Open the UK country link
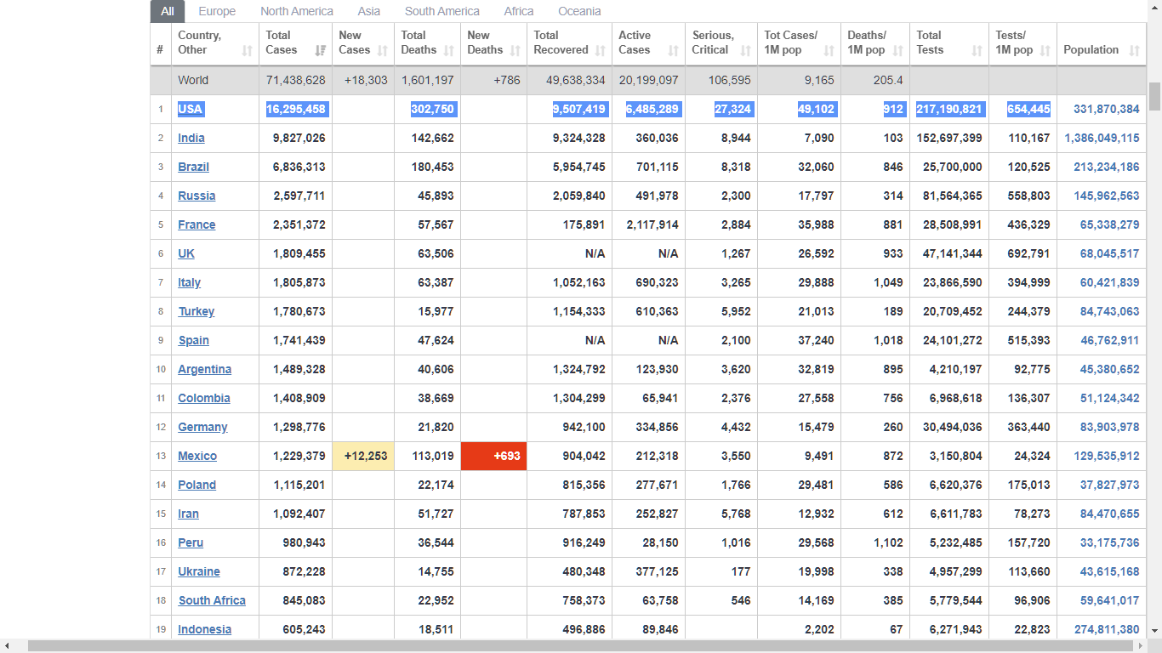 point(186,253)
